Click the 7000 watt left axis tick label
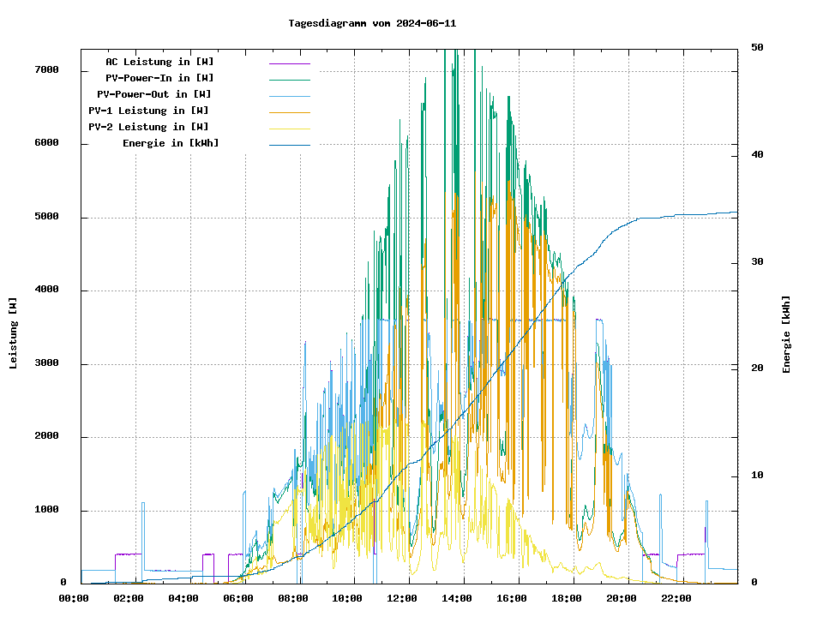This screenshot has height=617, width=823. tap(47, 70)
